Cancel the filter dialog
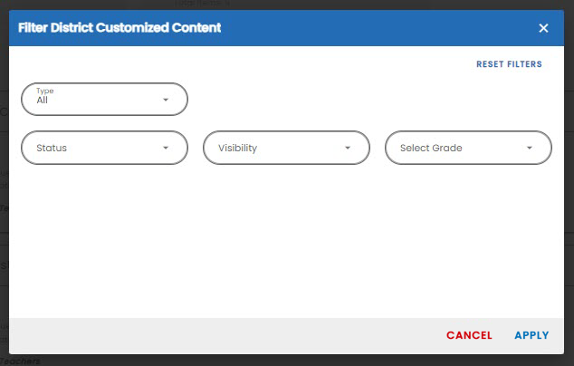 click(469, 335)
